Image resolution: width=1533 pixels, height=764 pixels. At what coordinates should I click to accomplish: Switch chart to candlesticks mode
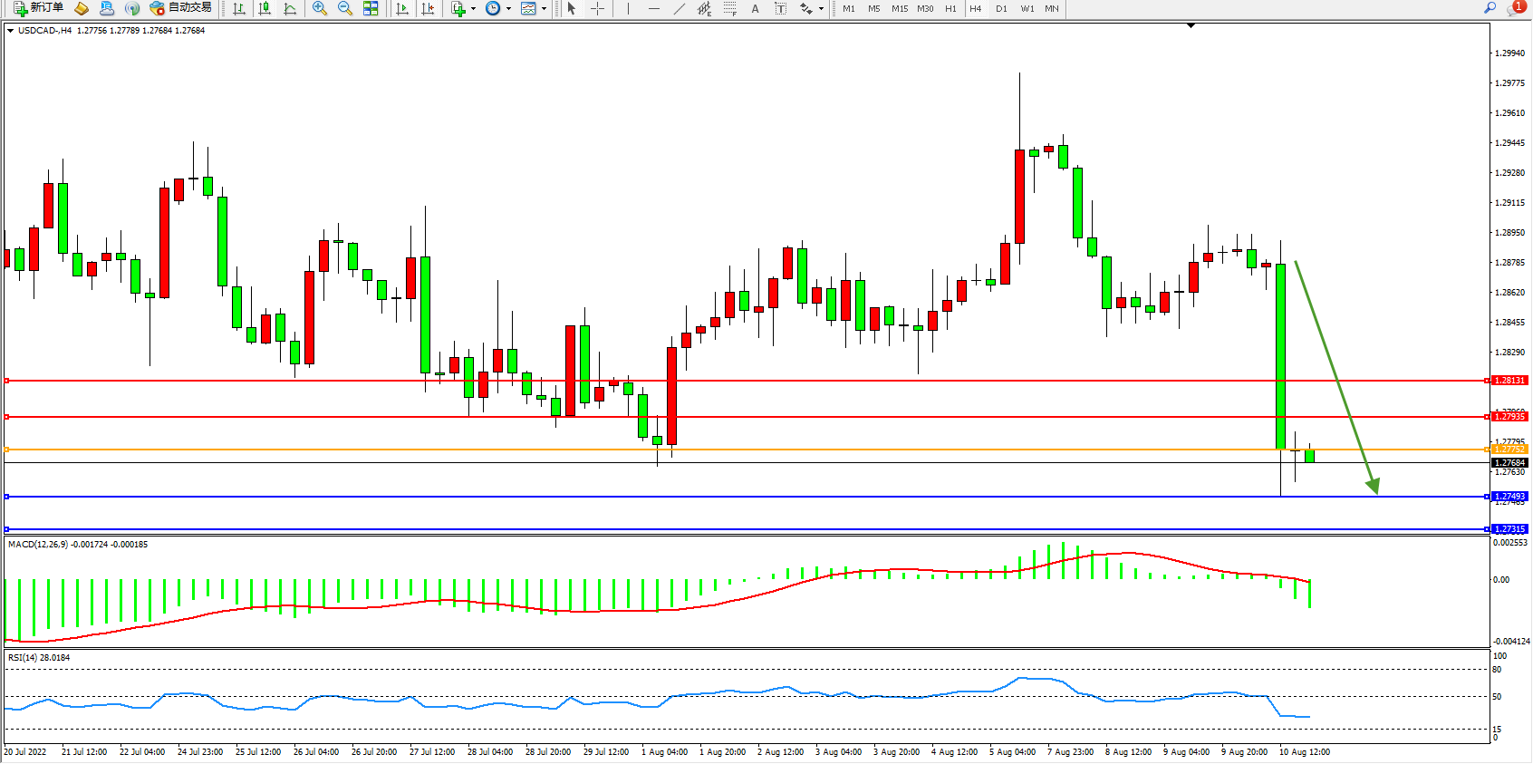[x=265, y=8]
